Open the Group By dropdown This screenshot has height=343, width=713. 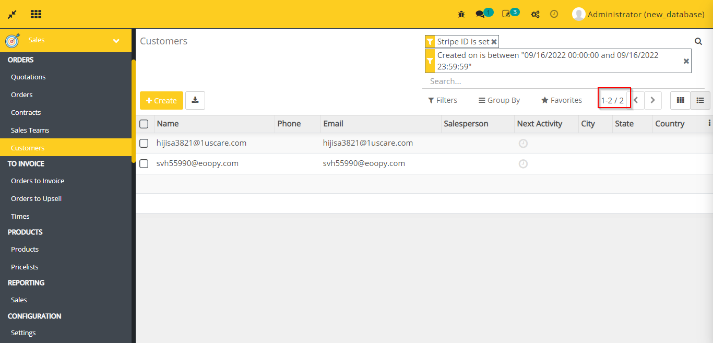click(x=498, y=100)
